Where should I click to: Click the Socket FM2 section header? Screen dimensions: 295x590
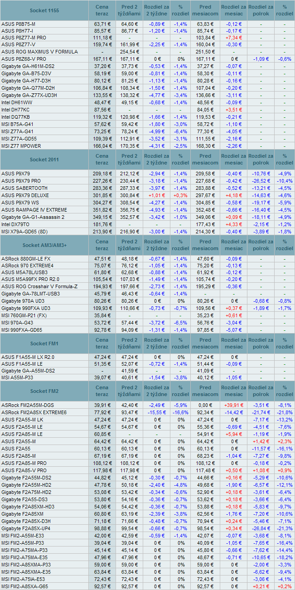point(44,391)
